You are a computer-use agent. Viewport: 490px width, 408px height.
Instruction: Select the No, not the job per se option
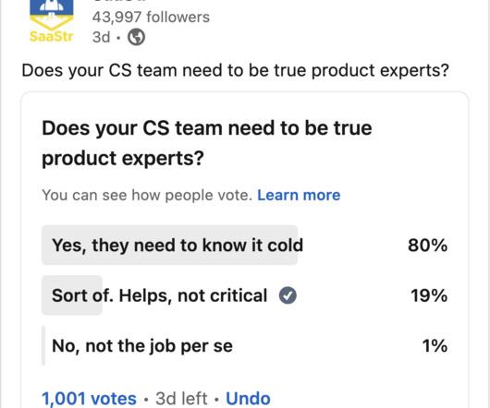[245, 345]
